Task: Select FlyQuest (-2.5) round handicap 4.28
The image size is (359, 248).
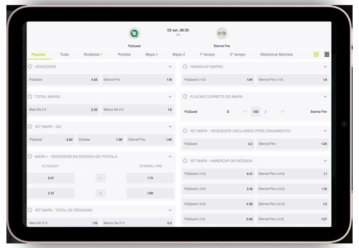Action: (218, 204)
